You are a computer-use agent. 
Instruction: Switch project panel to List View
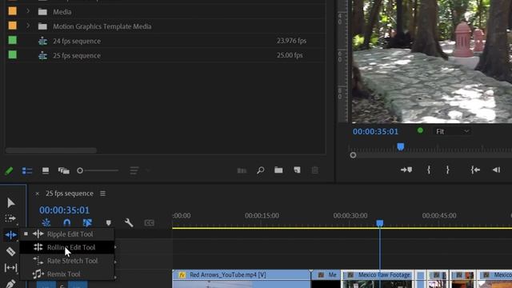click(x=27, y=170)
